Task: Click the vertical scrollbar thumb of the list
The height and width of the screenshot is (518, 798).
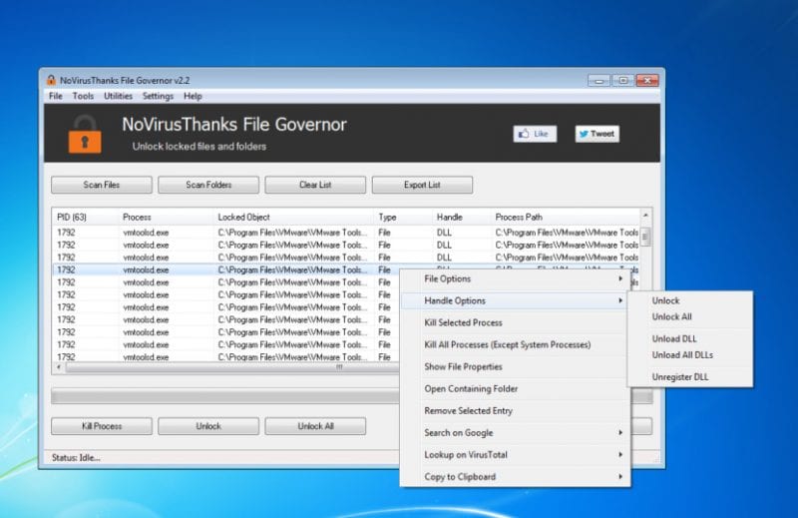Action: (645, 237)
